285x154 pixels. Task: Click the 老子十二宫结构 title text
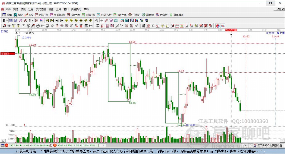(x=24, y=33)
